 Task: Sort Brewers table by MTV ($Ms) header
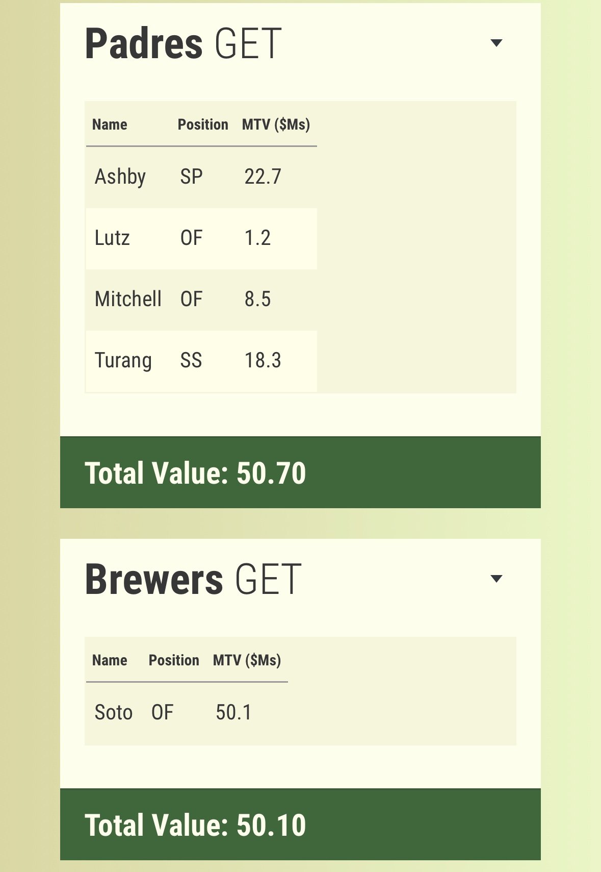[247, 660]
